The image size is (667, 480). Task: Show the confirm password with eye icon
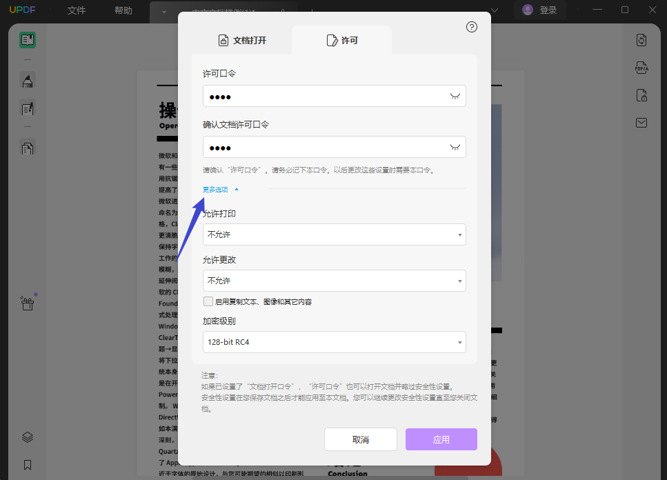[455, 147]
